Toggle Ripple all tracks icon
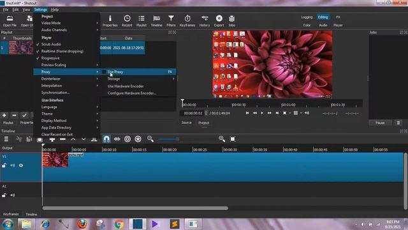The height and width of the screenshot is (230, 408). click(138, 139)
